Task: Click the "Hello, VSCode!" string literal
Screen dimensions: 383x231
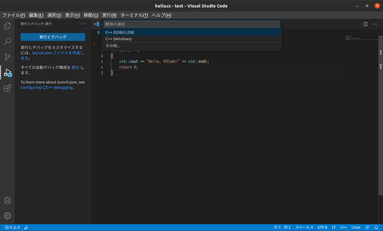Action: pyautogui.click(x=163, y=62)
